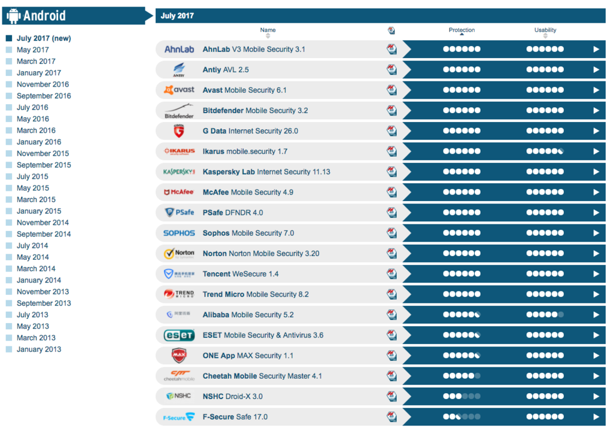Open NSHC Droid-X 3.0 details

(x=233, y=397)
